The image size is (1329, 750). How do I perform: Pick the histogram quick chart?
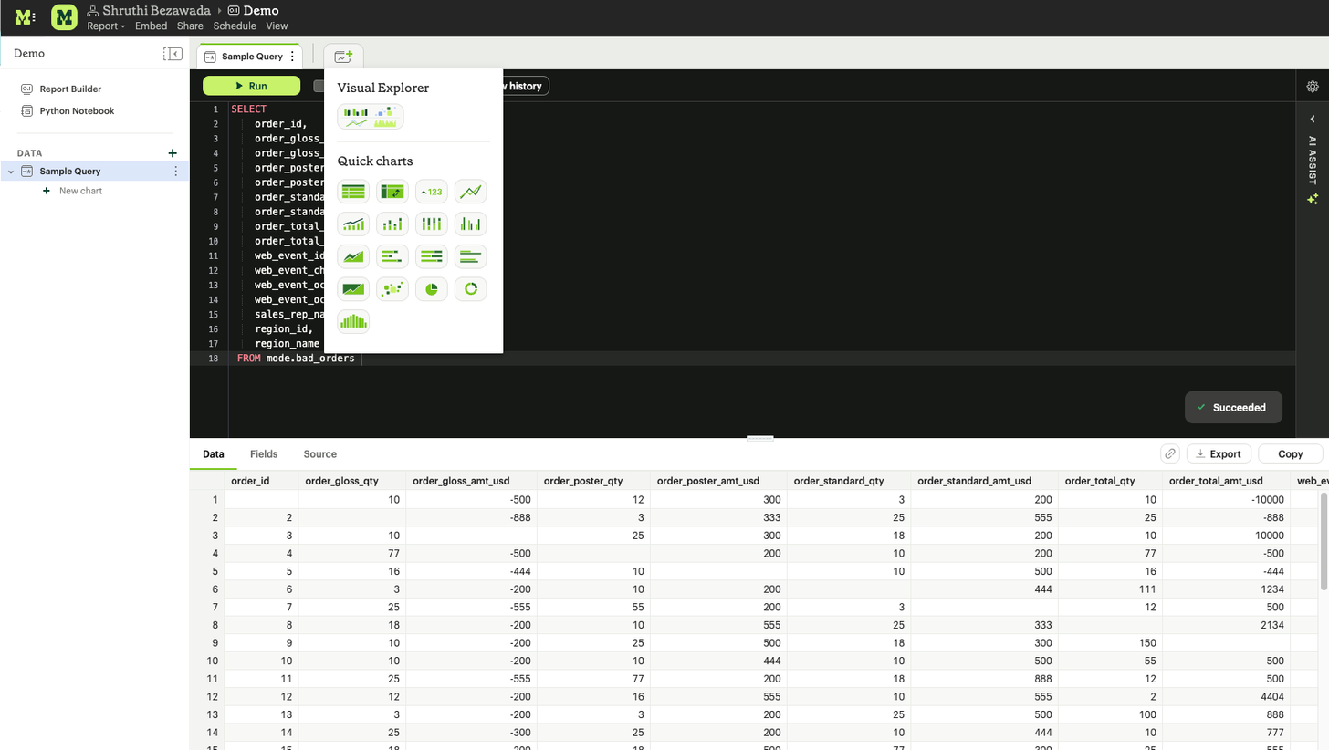[x=353, y=321]
